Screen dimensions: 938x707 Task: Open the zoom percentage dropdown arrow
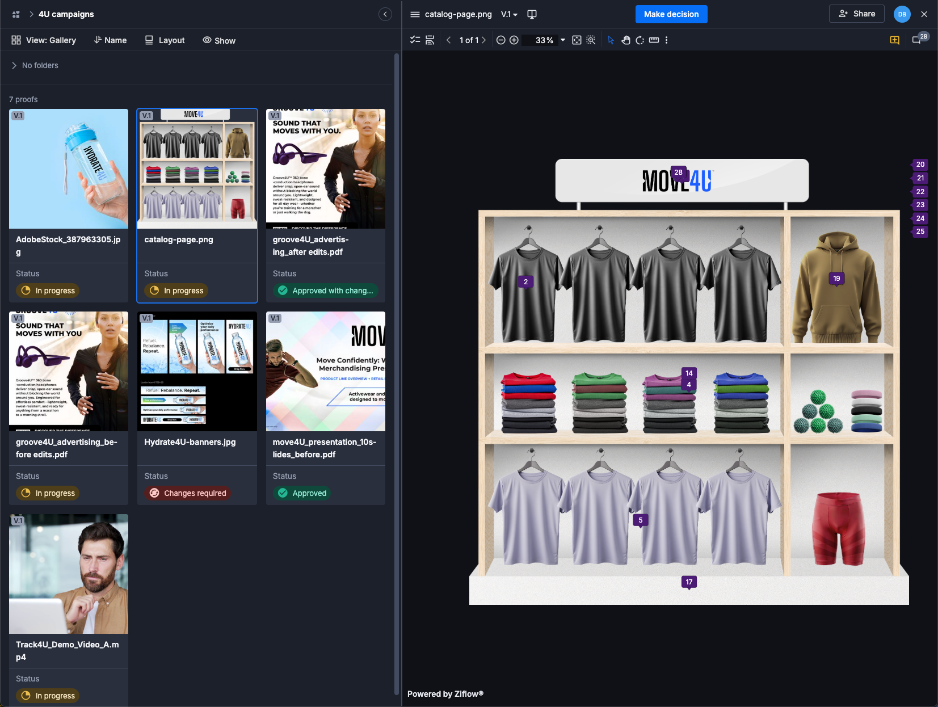(563, 40)
